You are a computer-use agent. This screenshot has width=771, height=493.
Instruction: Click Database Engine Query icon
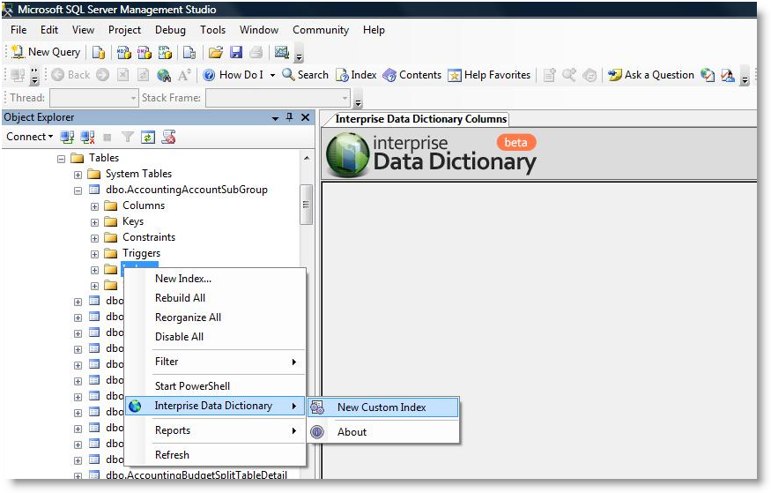(x=99, y=52)
